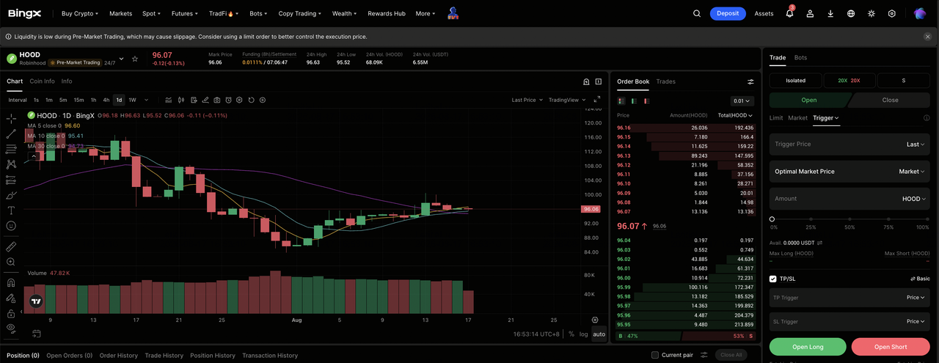Switch to the Trades tab
The height and width of the screenshot is (363, 939).
tap(665, 81)
